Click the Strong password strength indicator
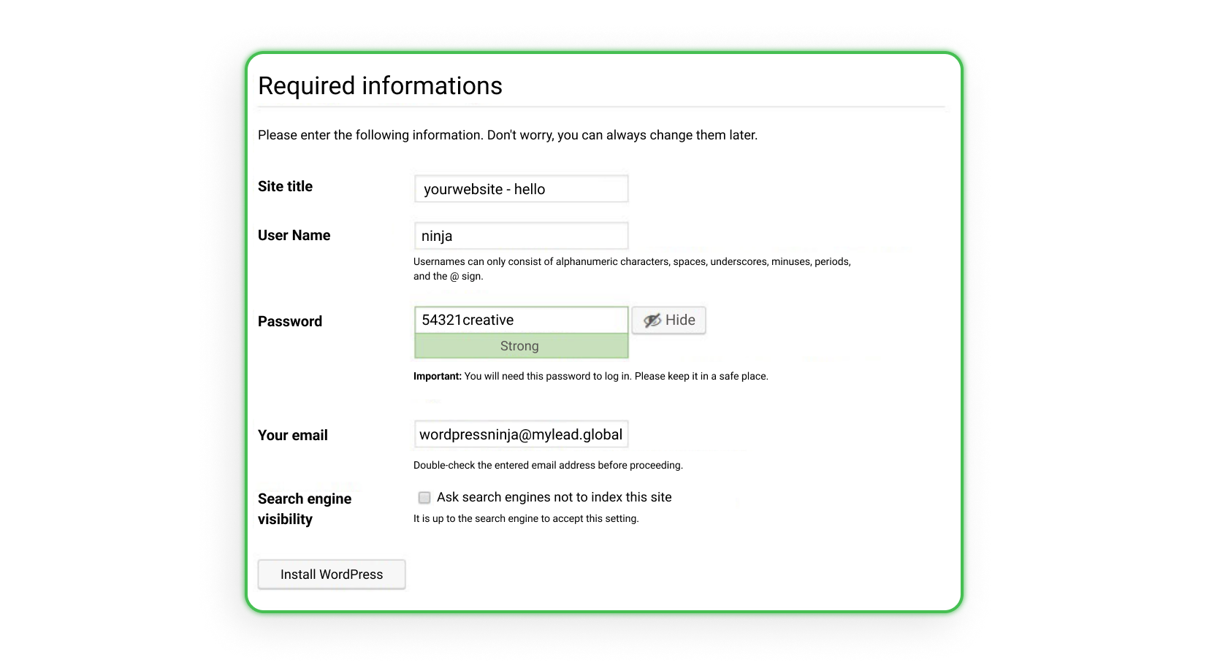 (521, 346)
